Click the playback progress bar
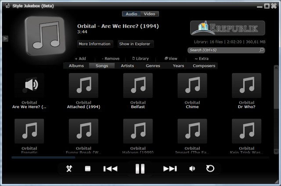The height and width of the screenshot is (186, 281). coord(140,158)
